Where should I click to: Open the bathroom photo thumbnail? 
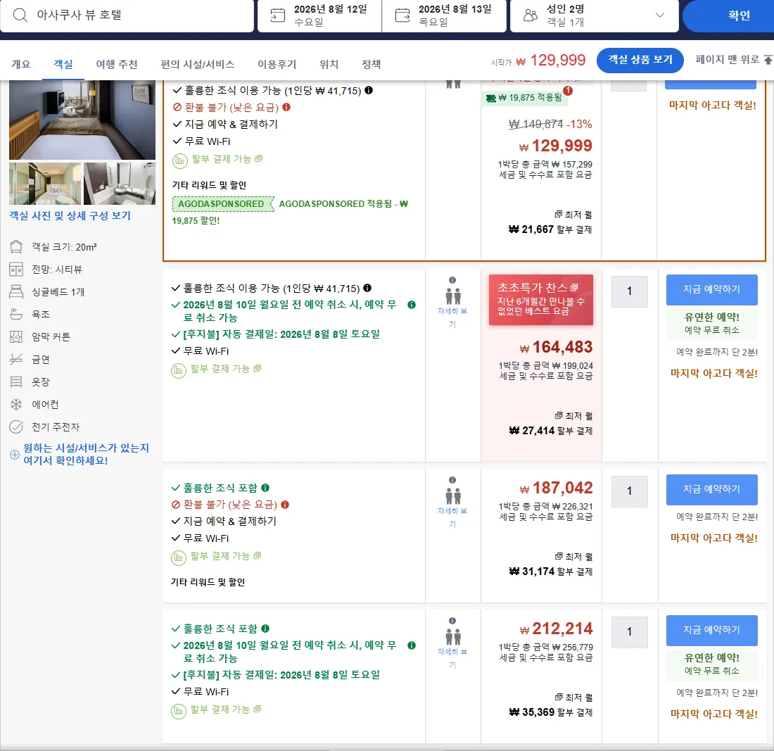120,184
